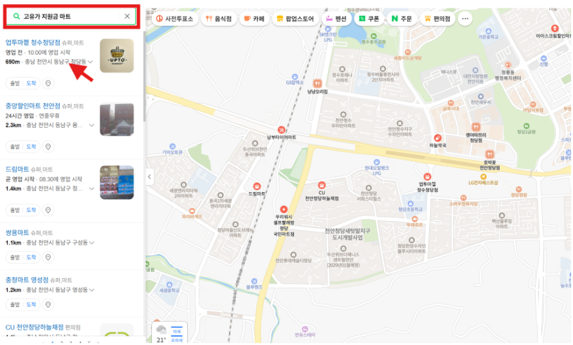
Task: Open the 업투마켓 청수청당점 result link
Action: coord(33,42)
